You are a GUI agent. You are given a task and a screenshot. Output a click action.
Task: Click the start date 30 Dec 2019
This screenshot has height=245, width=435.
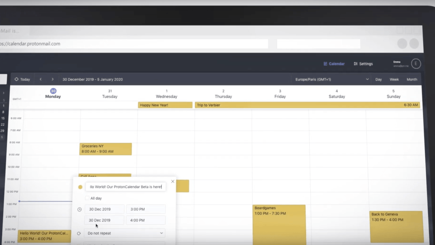coord(104,209)
